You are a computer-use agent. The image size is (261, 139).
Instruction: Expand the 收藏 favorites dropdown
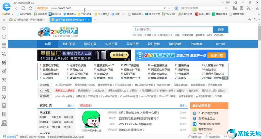(12, 14)
